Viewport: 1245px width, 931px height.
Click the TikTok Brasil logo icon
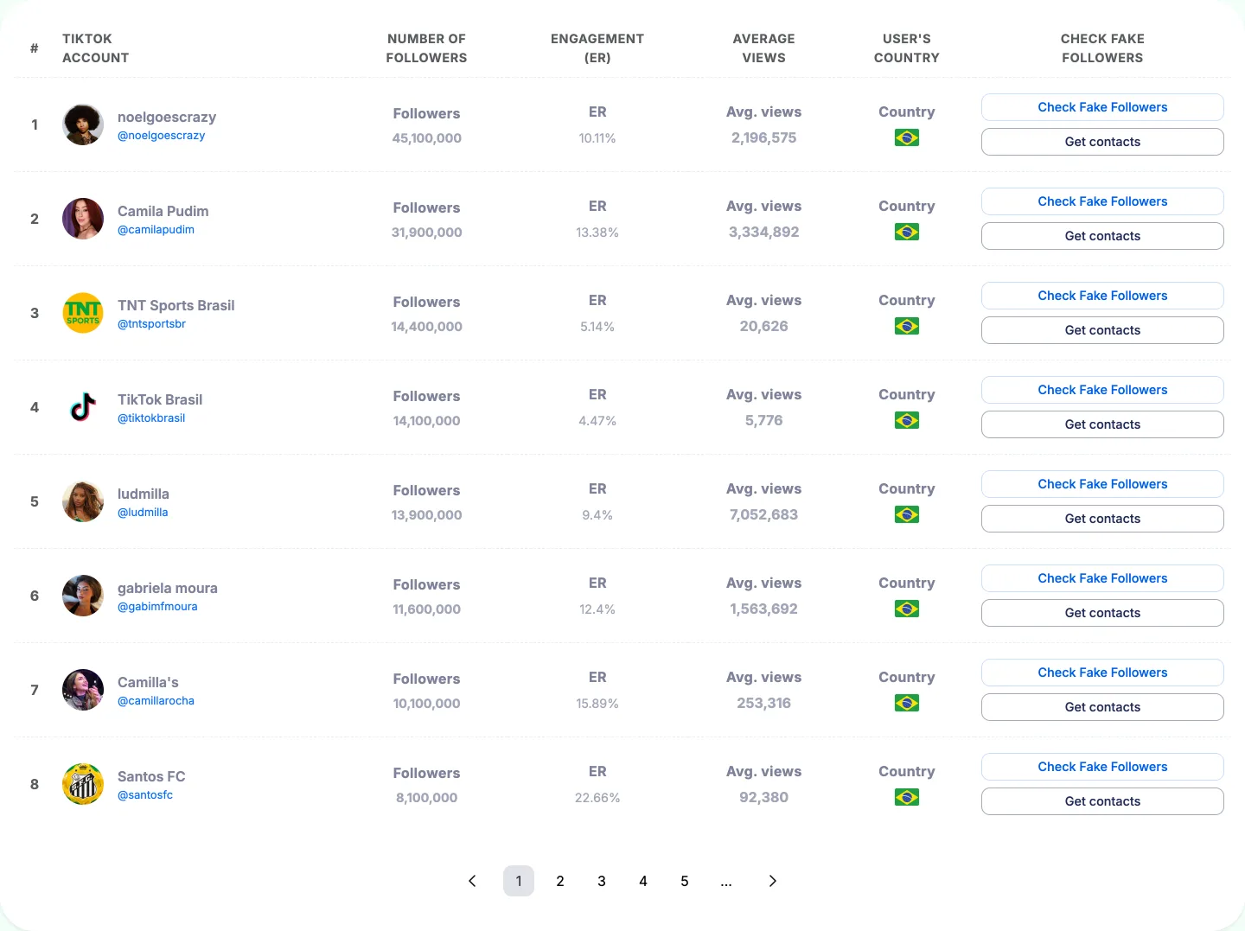(83, 407)
